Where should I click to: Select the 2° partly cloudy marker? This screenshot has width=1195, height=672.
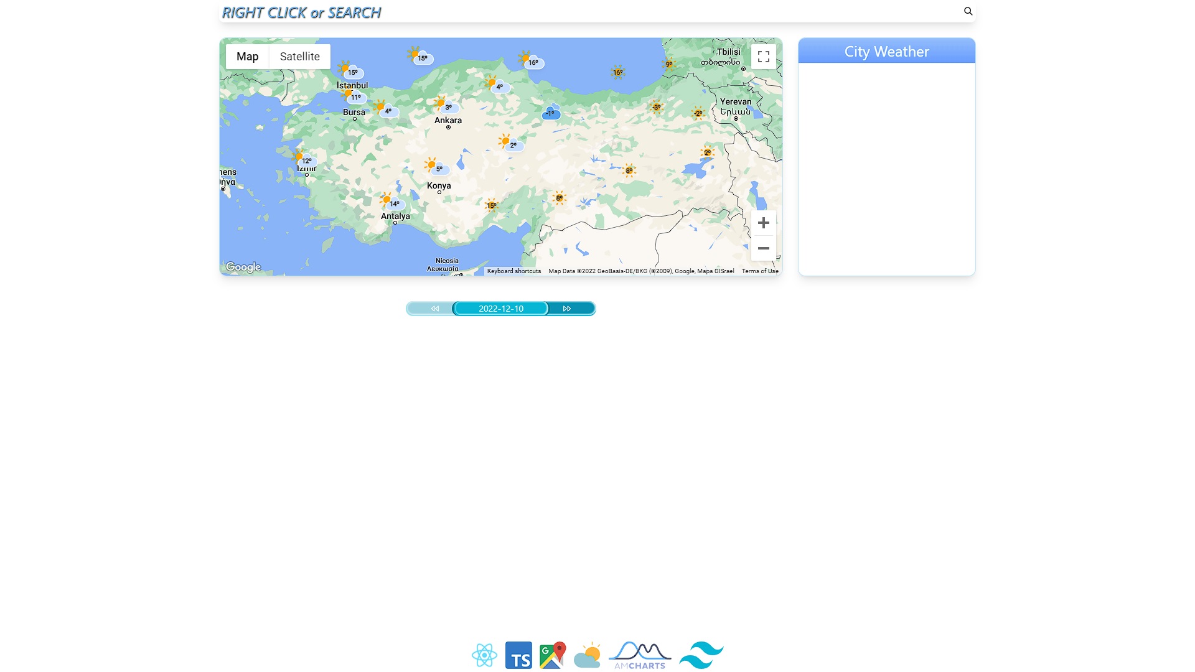tap(510, 143)
